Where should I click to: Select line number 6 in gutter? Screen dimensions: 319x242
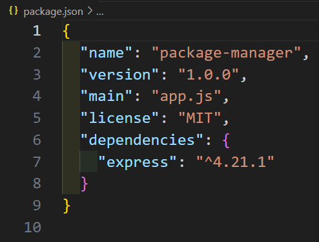37,140
